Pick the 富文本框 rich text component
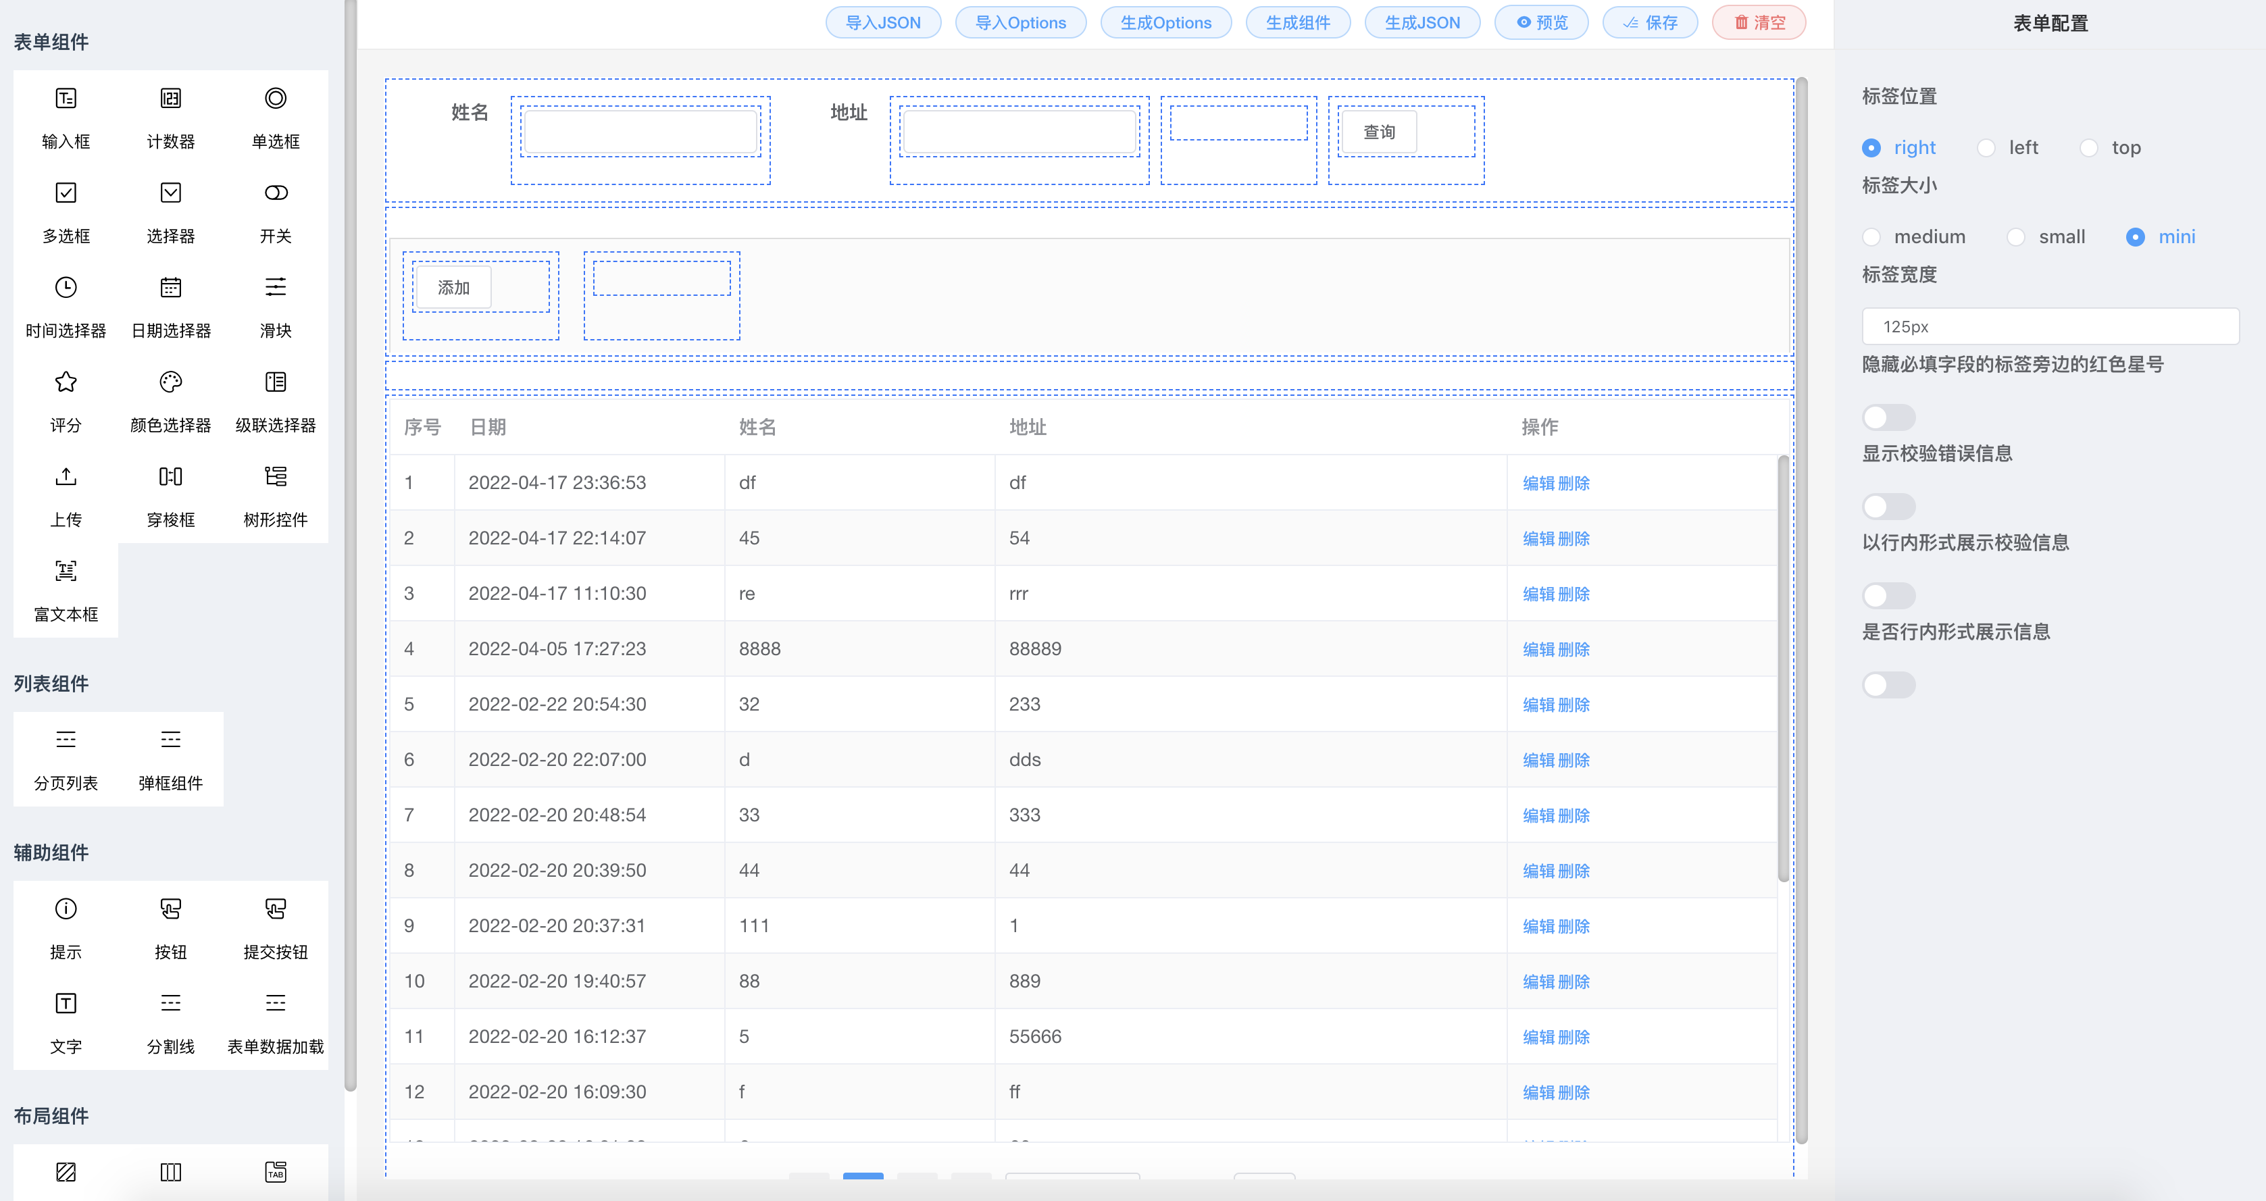Image resolution: width=2266 pixels, height=1201 pixels. point(66,571)
